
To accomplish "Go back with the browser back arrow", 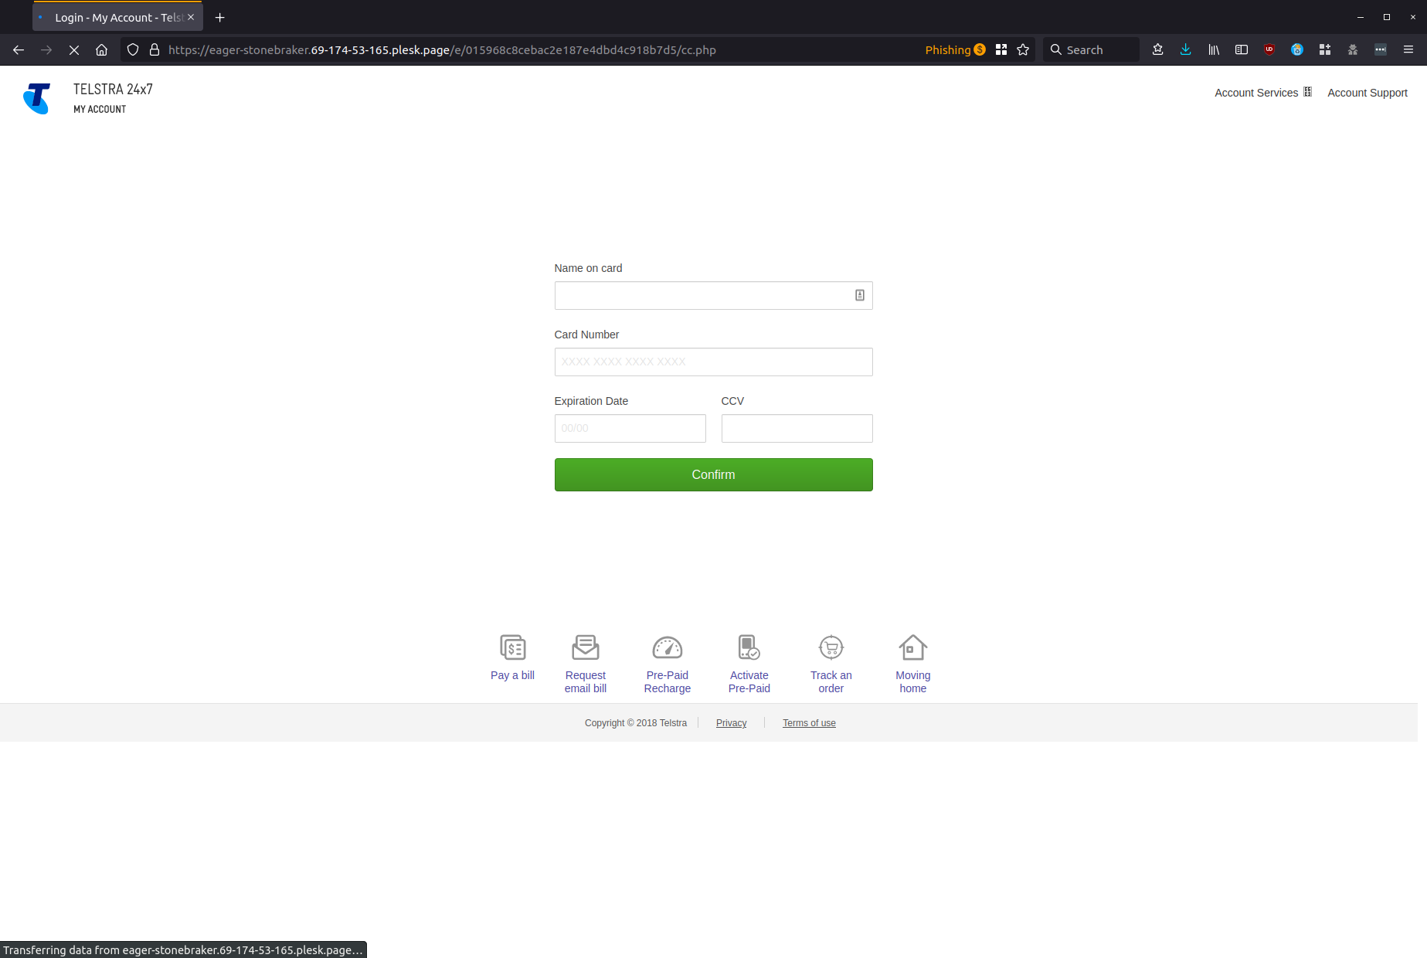I will tap(19, 49).
